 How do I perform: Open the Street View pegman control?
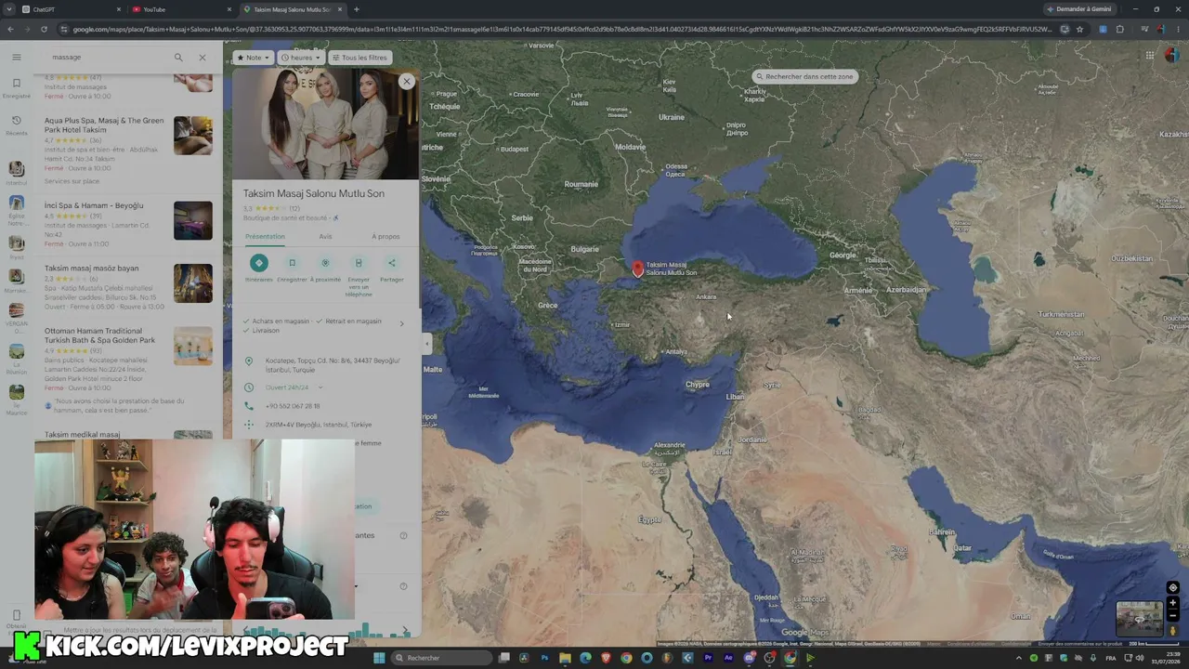[1172, 631]
